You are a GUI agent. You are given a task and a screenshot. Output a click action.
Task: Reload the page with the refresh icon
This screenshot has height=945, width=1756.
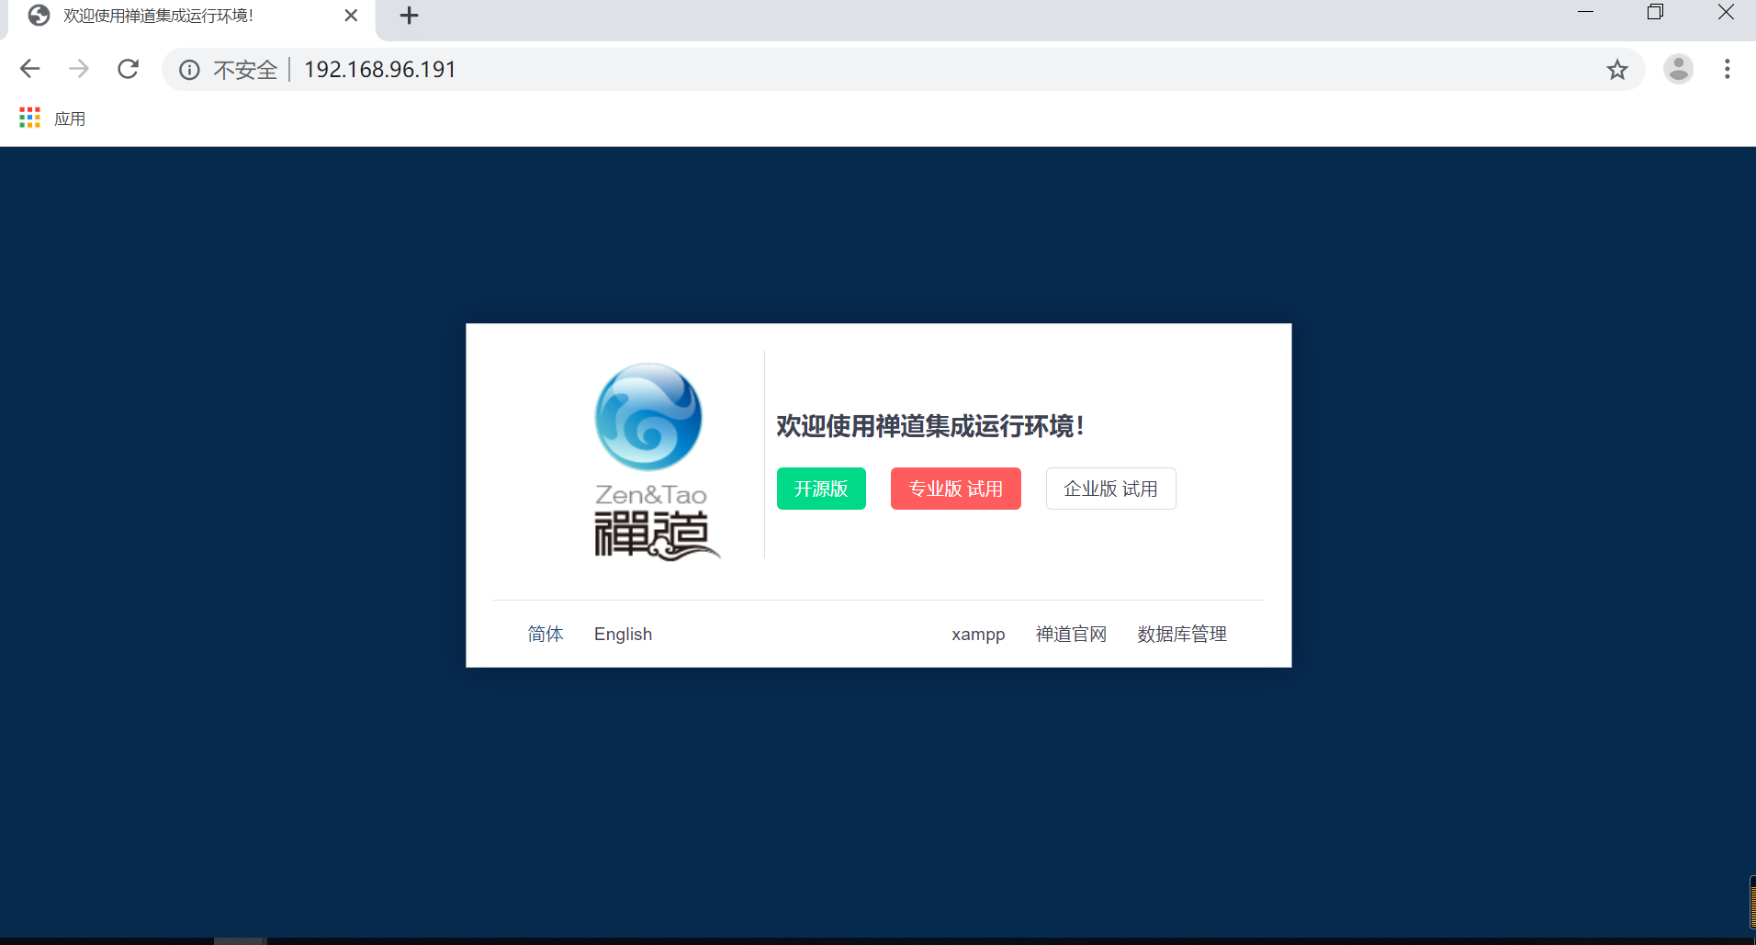coord(129,69)
